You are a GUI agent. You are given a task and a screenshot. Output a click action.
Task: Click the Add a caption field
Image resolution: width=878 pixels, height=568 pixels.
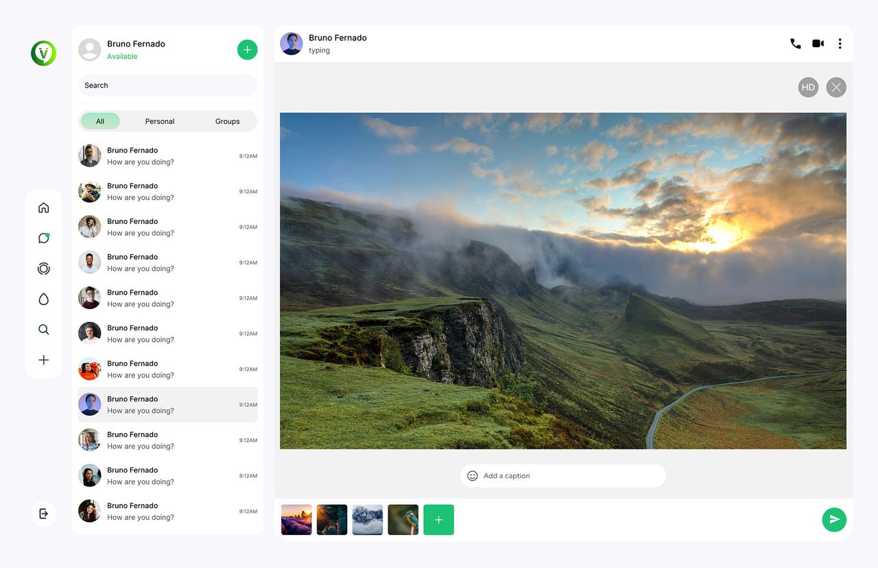click(563, 476)
